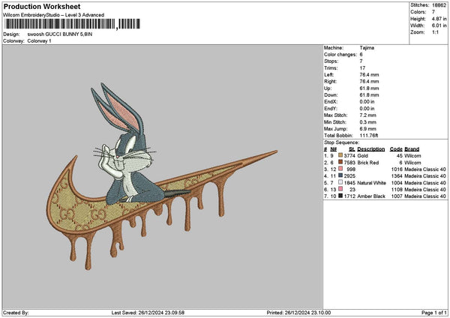
Task: Select the Brick Red color swatch
Action: point(341,163)
